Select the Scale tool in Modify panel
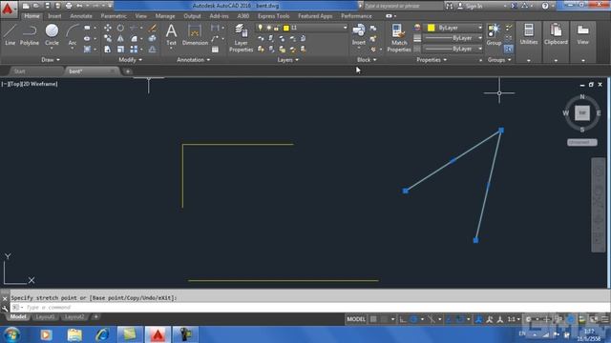Viewport: 611px width, 343px height. point(120,50)
